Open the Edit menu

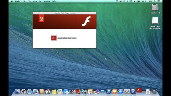click(29, 1)
